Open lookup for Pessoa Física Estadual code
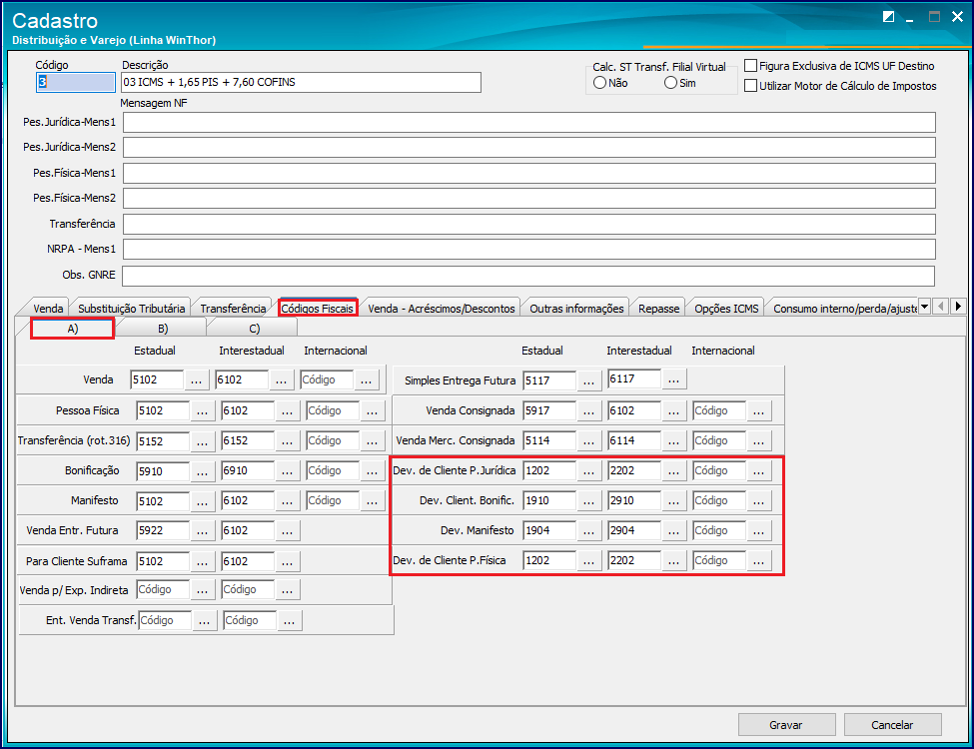The image size is (974, 749). pos(202,411)
